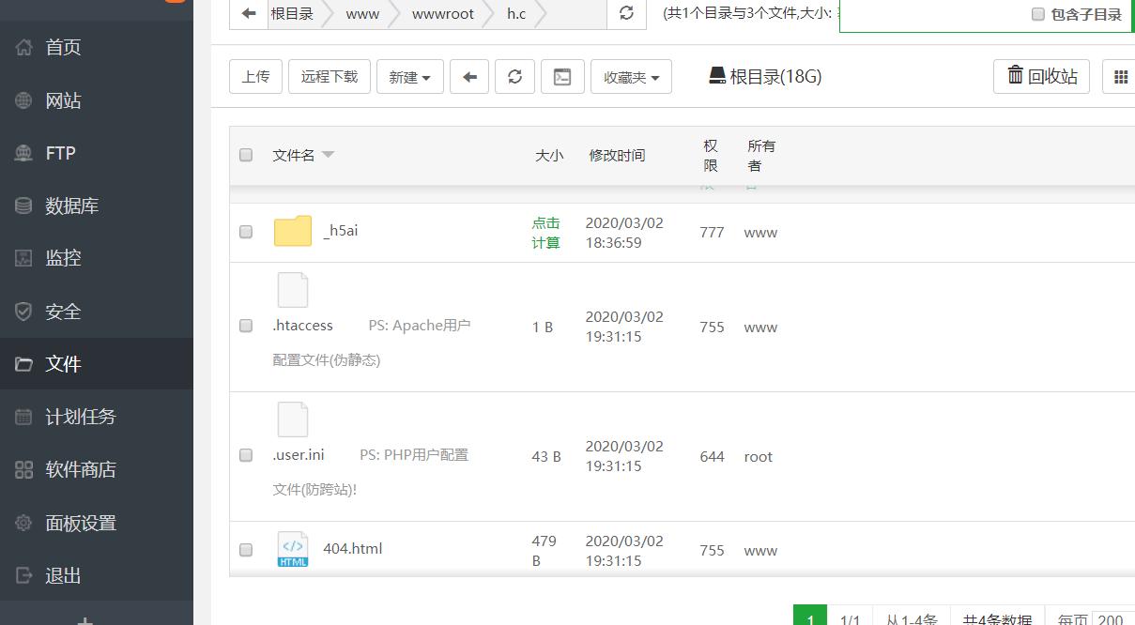The width and height of the screenshot is (1135, 625).
Task: Check the .user.ini row checkbox
Action: point(245,456)
